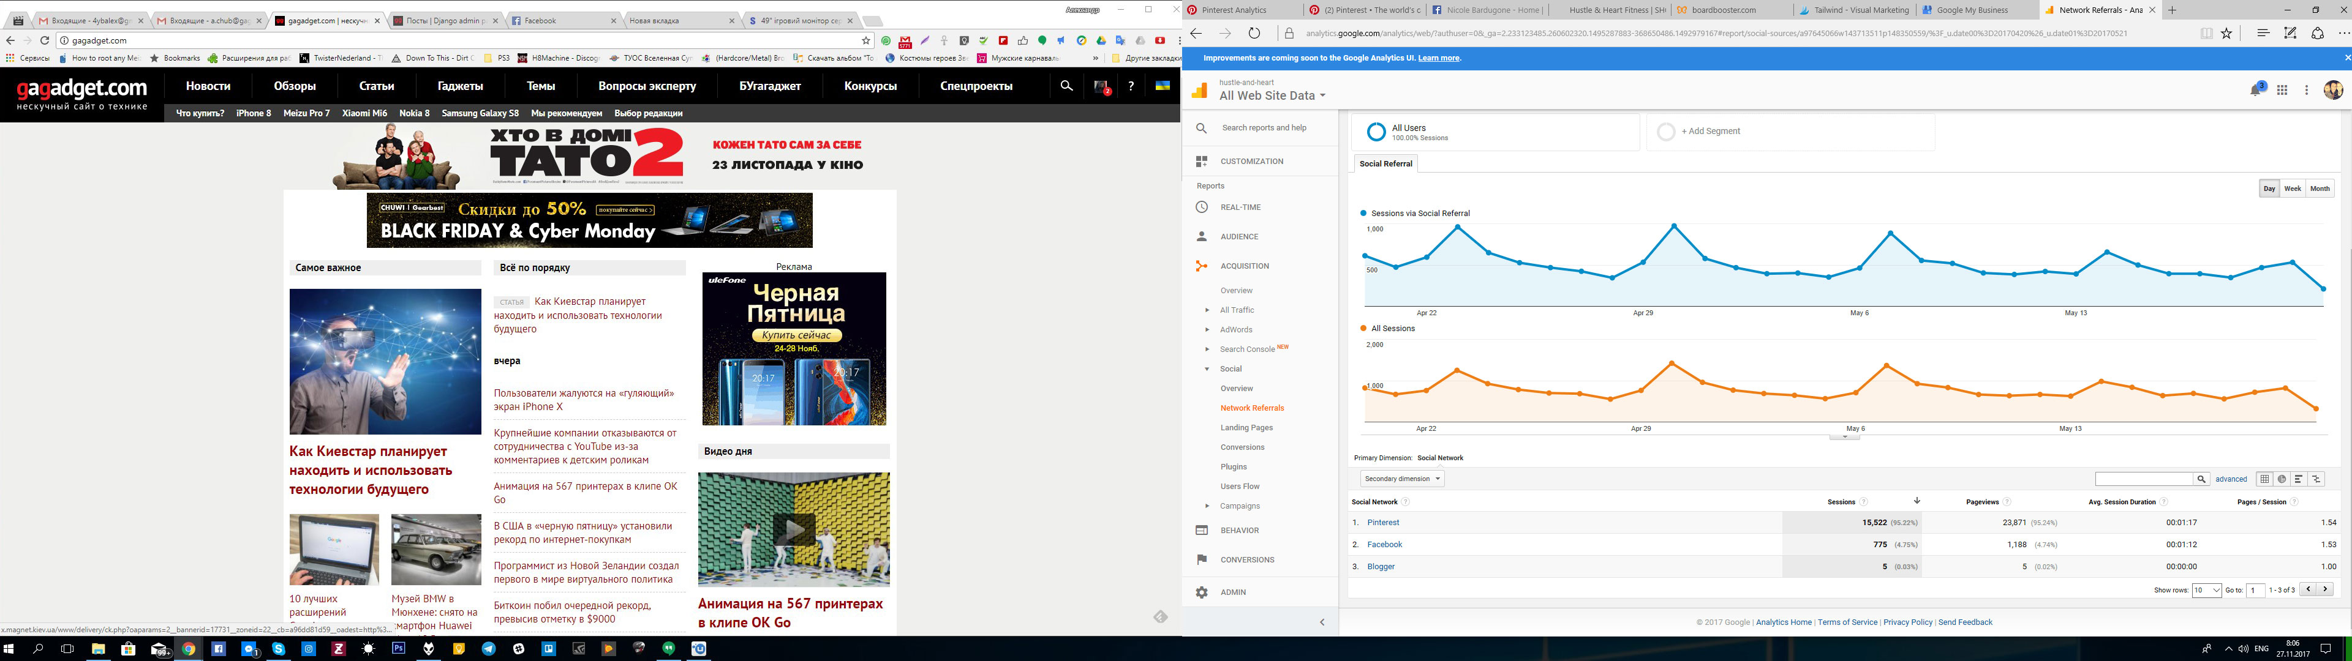Expand the Campaigns section in sidebar
The image size is (2352, 661).
coord(1207,506)
